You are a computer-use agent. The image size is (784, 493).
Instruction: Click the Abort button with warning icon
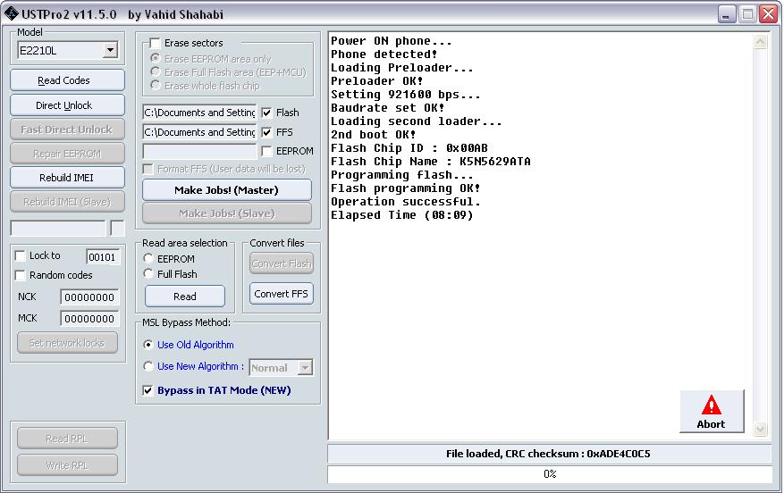(712, 411)
